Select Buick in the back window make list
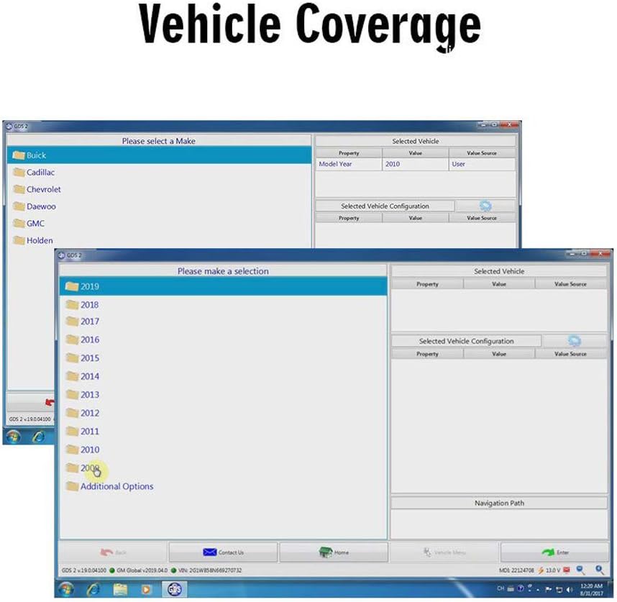This screenshot has height=602, width=617. click(x=159, y=155)
